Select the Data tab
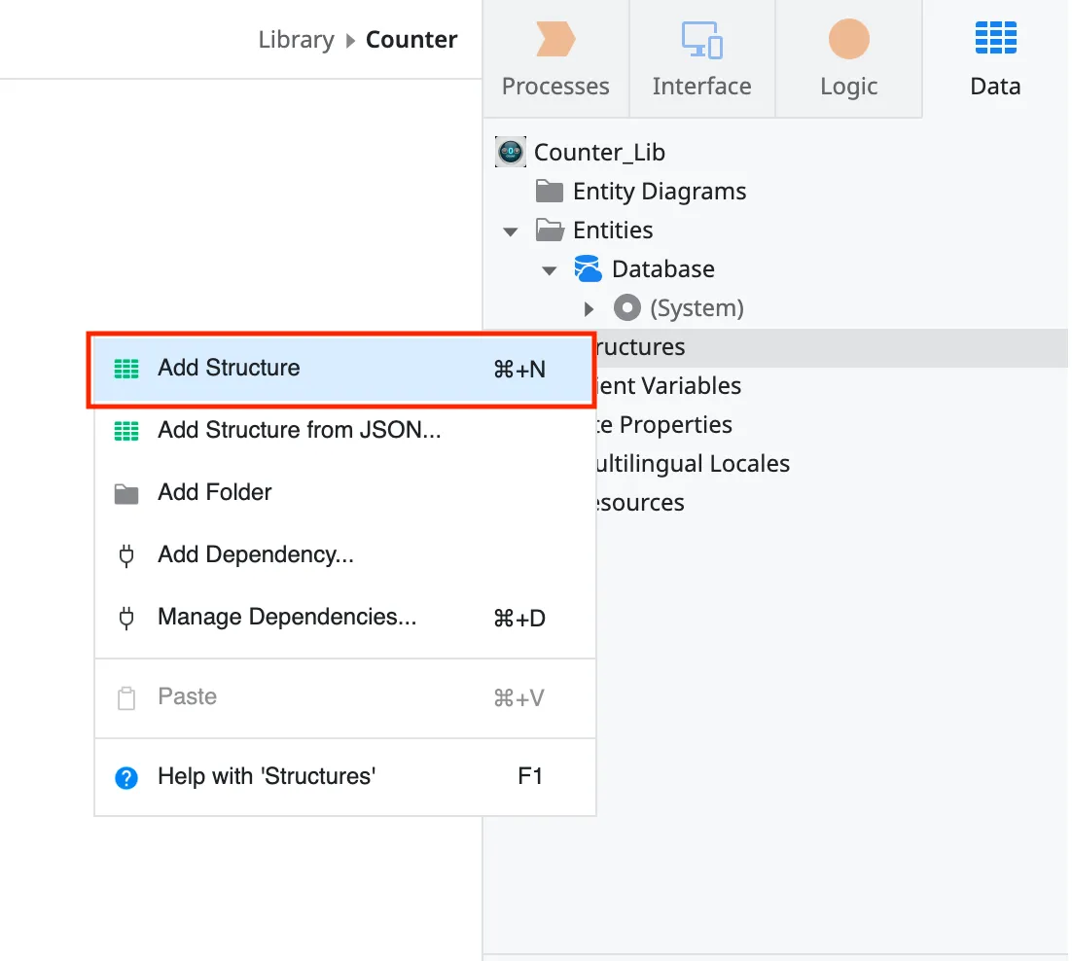 995,60
